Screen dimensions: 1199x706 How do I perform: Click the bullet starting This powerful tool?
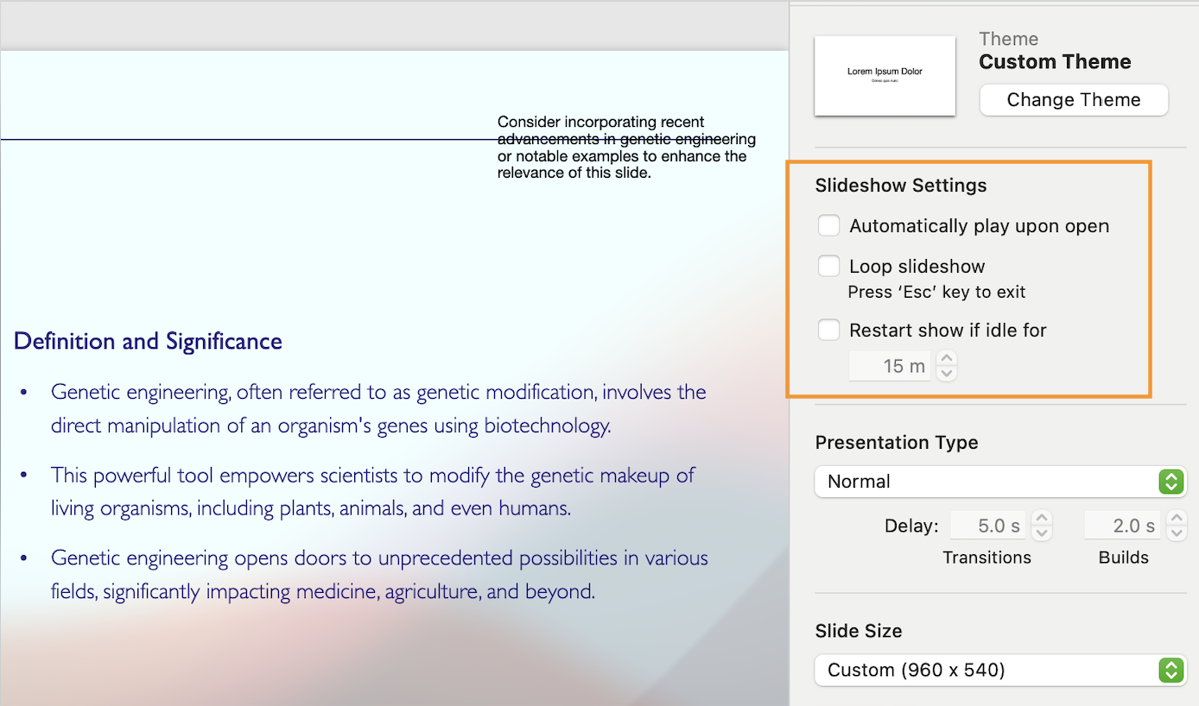(372, 491)
